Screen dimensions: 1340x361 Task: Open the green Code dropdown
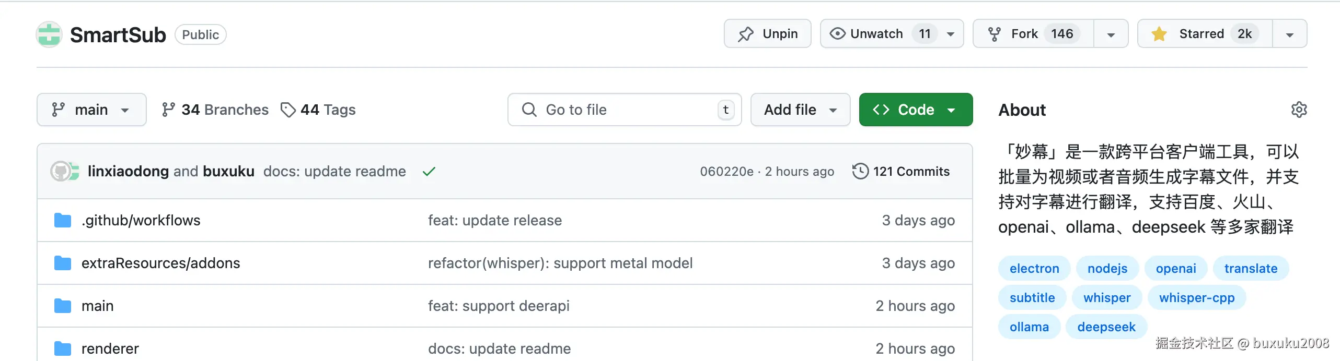pyautogui.click(x=915, y=110)
